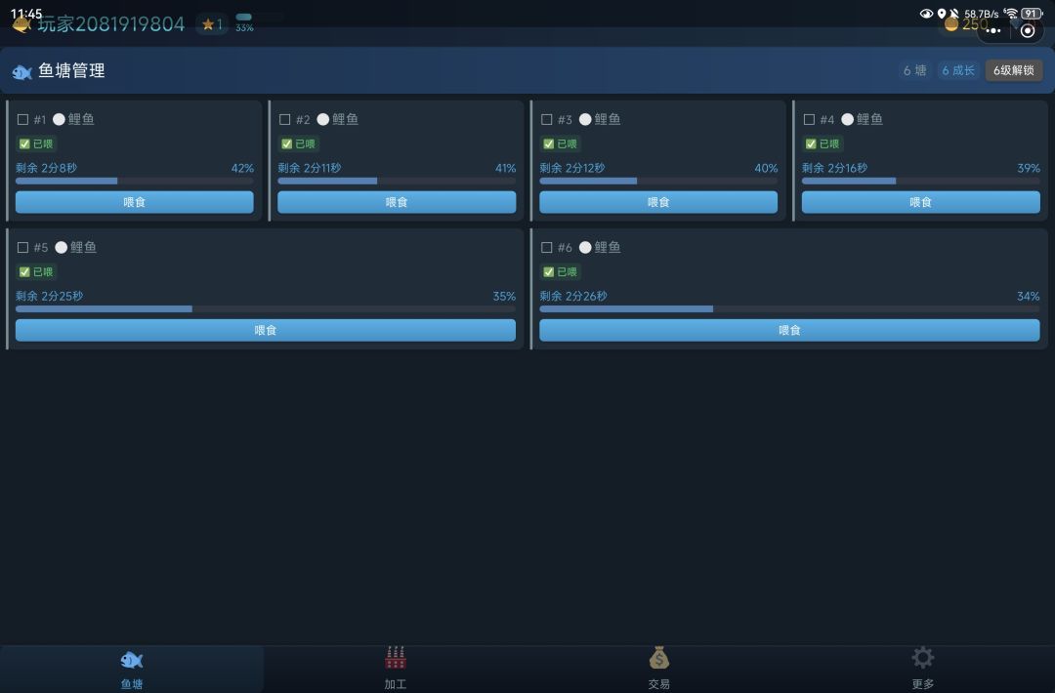Tap the eye icon in status bar
1055x693 pixels.
pyautogui.click(x=926, y=14)
